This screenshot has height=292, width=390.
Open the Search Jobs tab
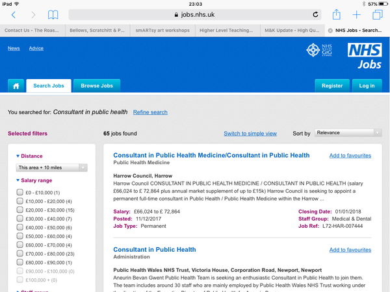click(x=49, y=86)
